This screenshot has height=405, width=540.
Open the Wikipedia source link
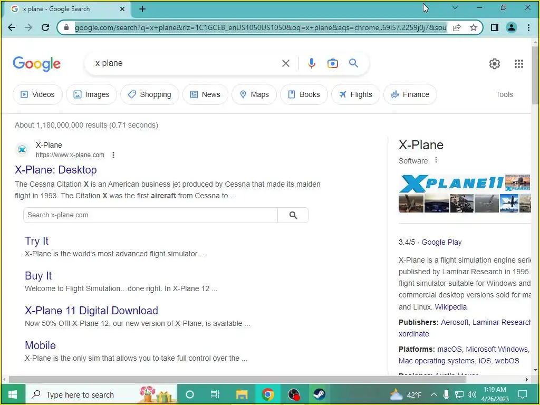click(450, 307)
